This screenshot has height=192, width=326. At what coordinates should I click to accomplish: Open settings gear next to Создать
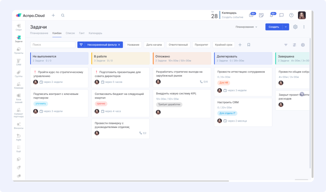[295, 27]
